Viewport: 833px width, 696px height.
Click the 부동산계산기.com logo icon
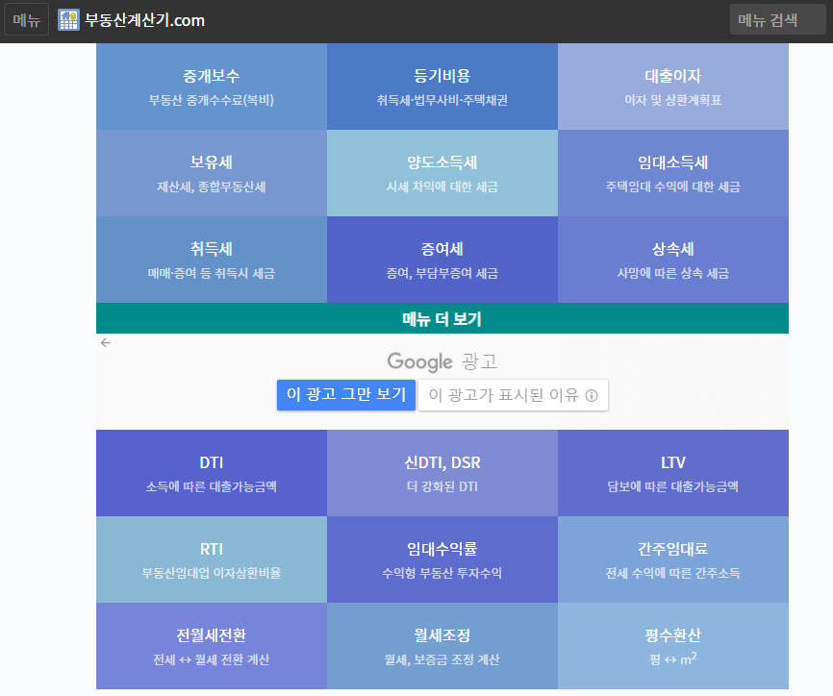click(x=67, y=19)
